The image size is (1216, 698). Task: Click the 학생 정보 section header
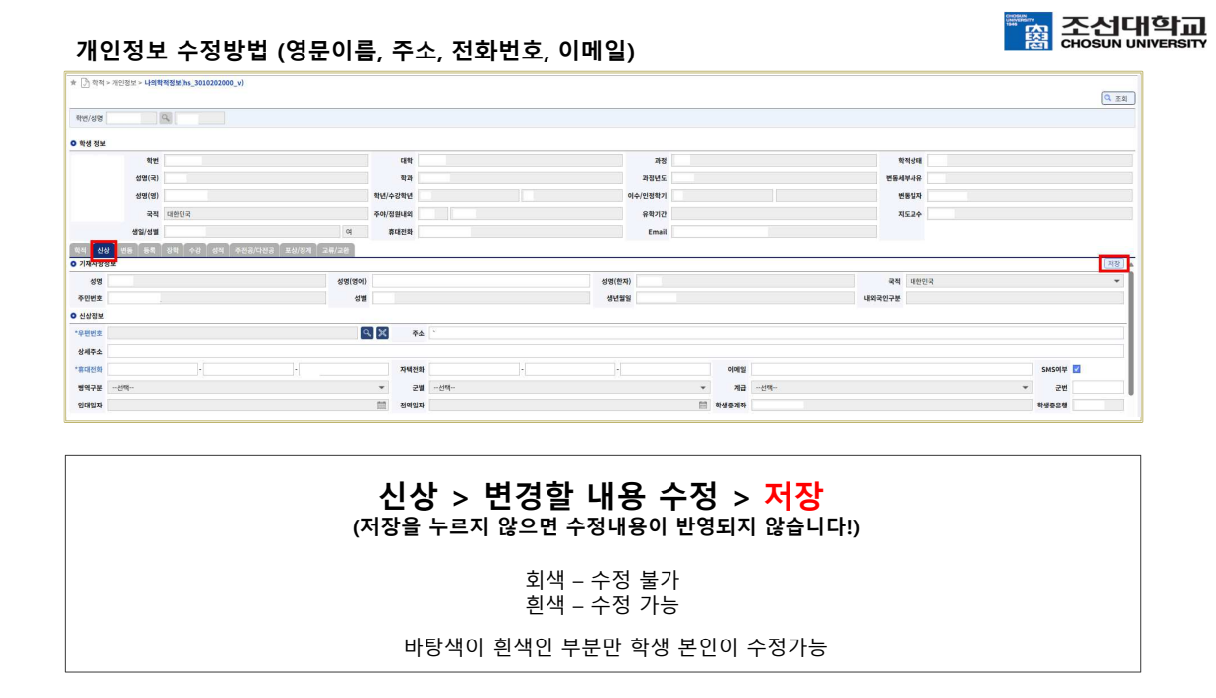point(89,143)
